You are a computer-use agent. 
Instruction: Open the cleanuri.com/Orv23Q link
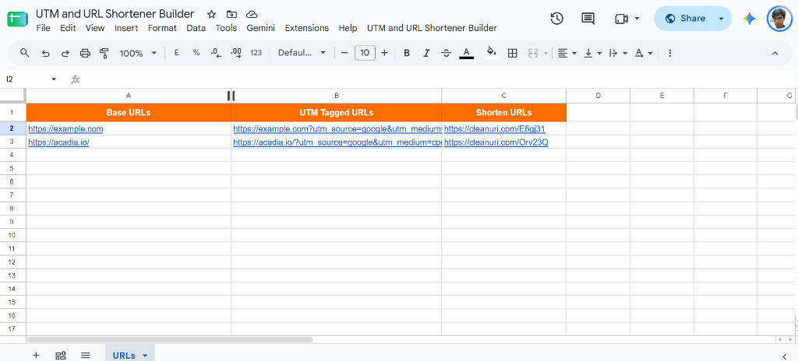[496, 142]
